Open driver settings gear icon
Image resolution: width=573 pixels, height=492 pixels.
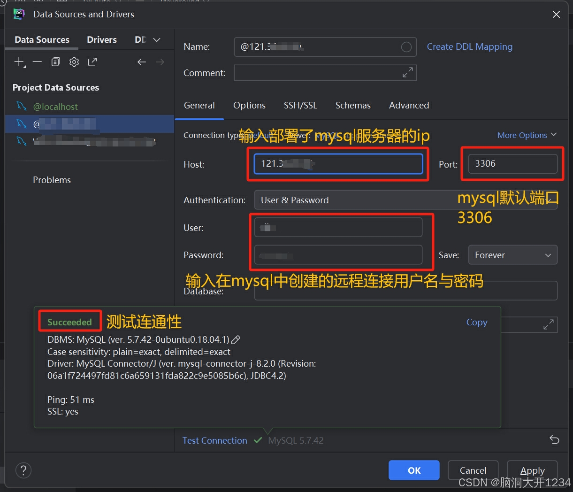point(74,62)
